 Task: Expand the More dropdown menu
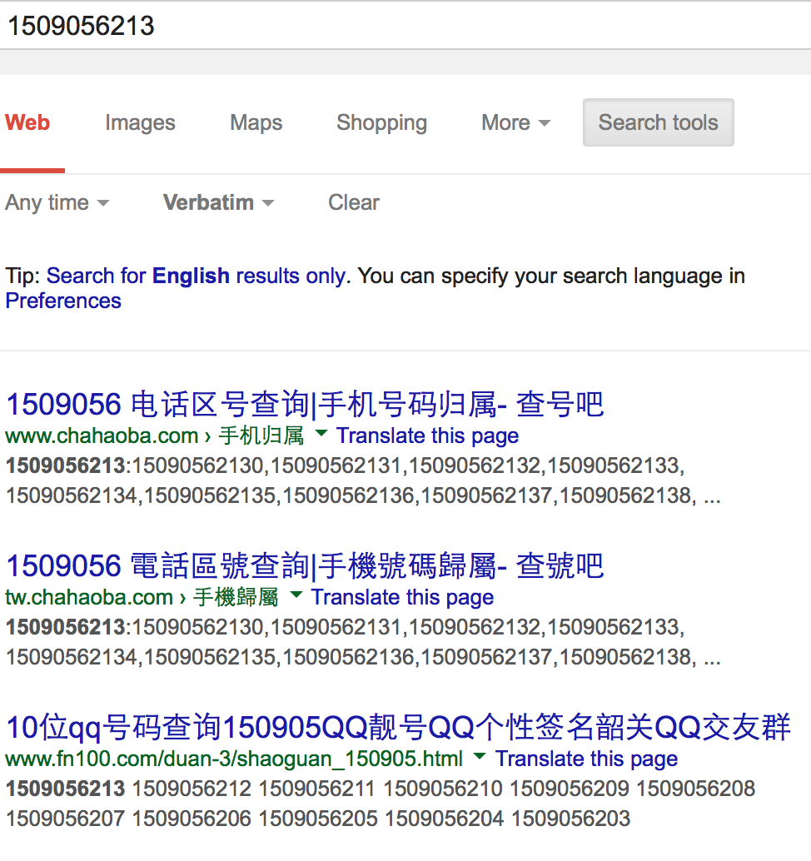515,123
